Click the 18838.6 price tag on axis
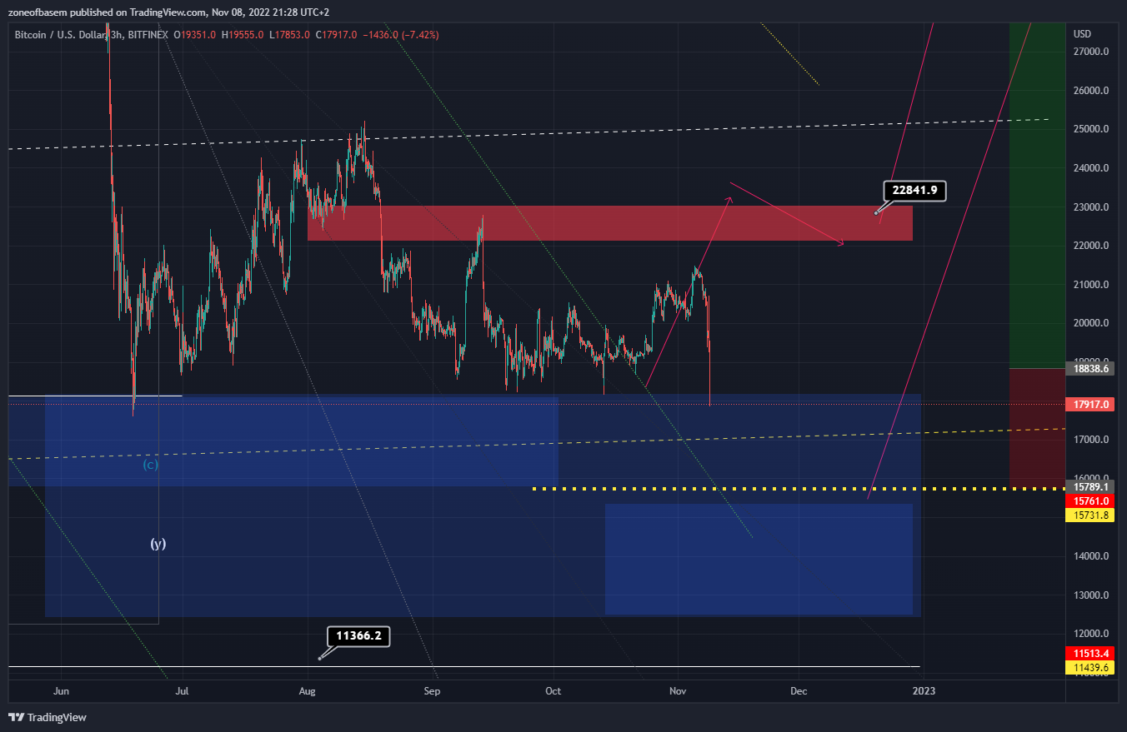 (x=1090, y=368)
